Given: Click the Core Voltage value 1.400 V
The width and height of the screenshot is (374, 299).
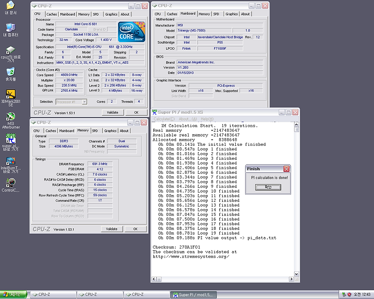Looking at the screenshot, I should tap(106, 40).
